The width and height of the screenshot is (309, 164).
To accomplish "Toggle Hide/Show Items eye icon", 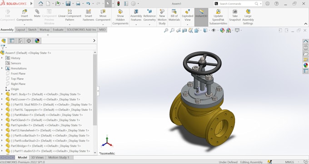I will tap(214, 30).
